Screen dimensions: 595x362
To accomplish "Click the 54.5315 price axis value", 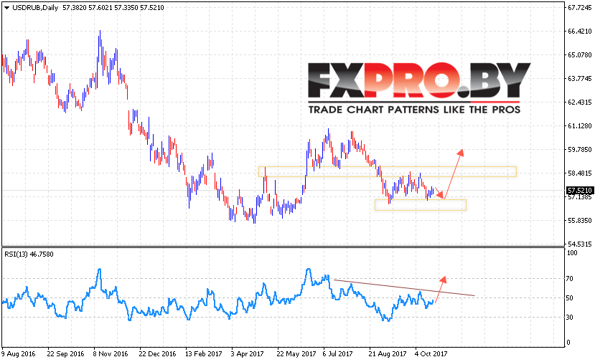I will point(579,244).
